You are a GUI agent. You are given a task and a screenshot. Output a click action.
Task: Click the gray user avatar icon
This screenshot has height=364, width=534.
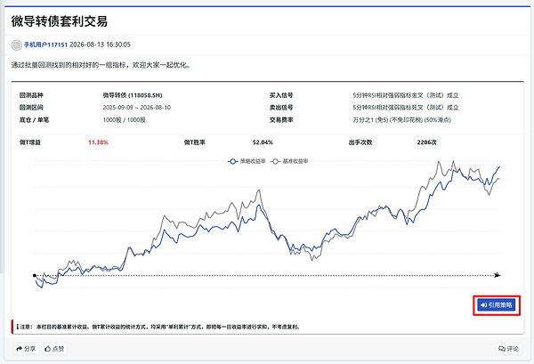[16, 45]
